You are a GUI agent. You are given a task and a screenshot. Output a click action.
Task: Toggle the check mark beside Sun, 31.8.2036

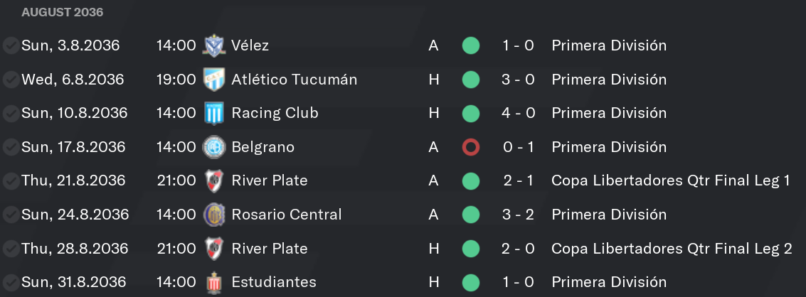pyautogui.click(x=11, y=283)
